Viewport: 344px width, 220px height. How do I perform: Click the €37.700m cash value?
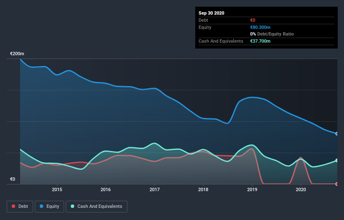point(260,41)
